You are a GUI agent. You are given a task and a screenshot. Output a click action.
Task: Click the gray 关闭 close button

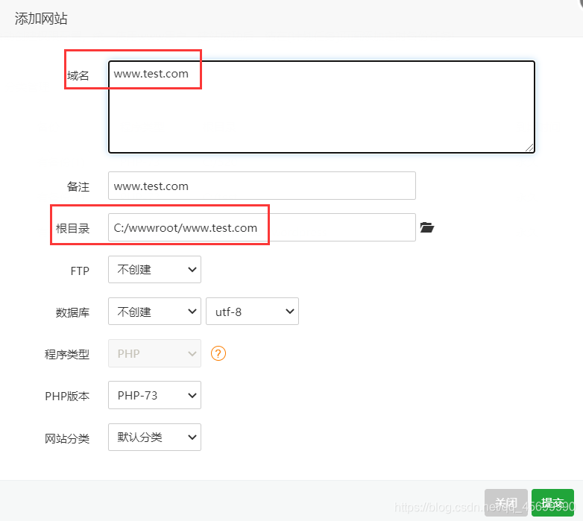(506, 503)
